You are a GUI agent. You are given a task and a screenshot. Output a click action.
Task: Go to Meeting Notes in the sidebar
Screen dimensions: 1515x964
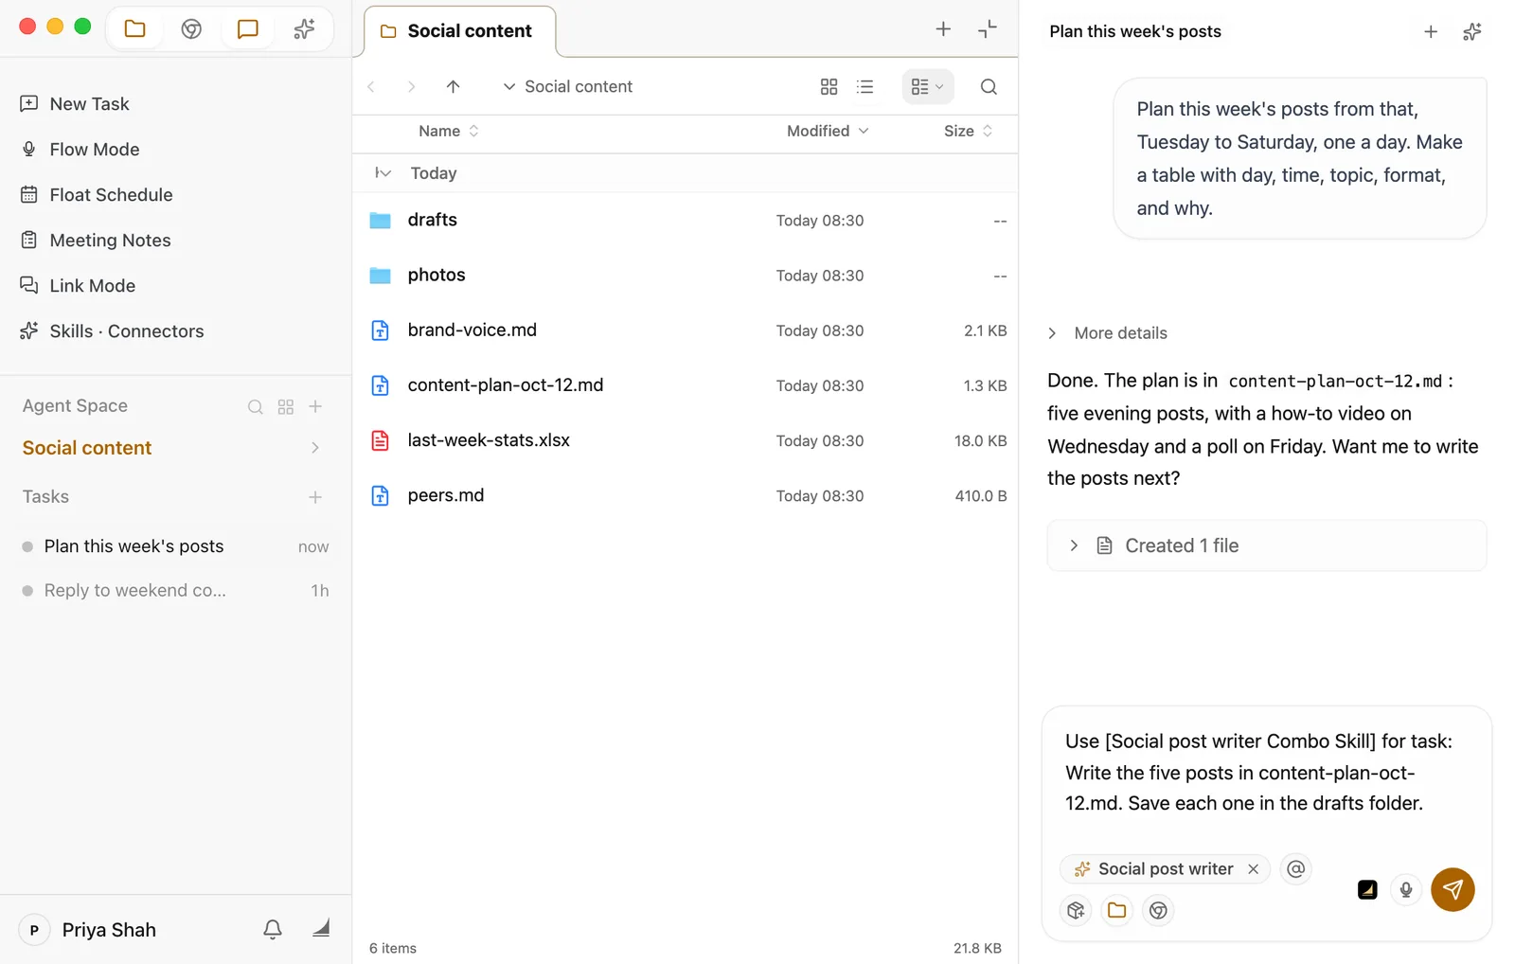coord(96,241)
